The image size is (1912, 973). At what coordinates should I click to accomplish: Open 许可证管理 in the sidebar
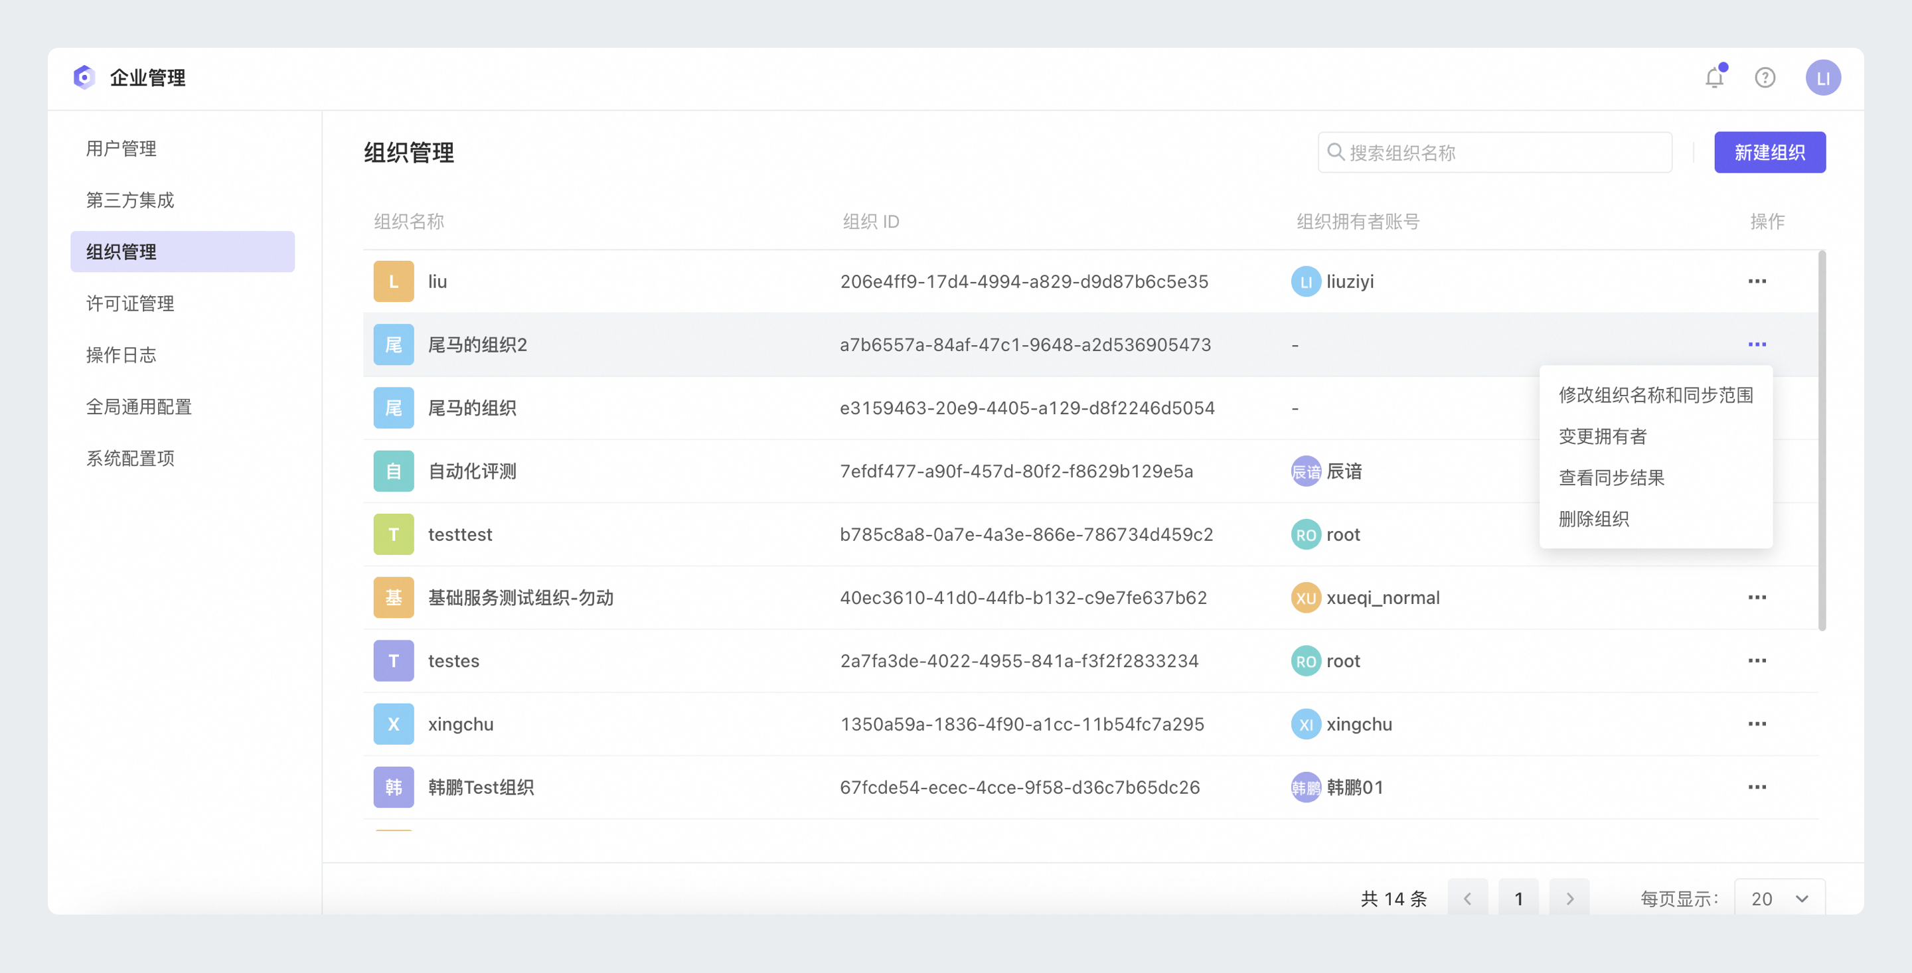(x=183, y=303)
